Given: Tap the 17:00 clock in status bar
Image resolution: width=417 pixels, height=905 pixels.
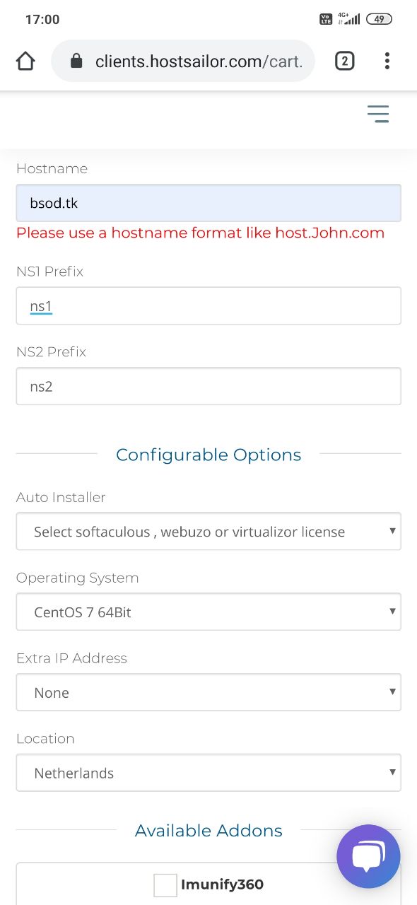Looking at the screenshot, I should tap(42, 20).
